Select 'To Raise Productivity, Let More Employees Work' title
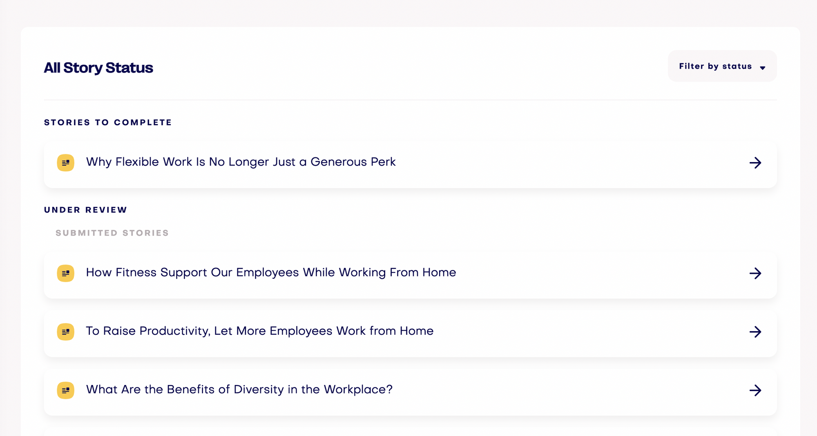This screenshot has height=436, width=817. click(x=259, y=331)
